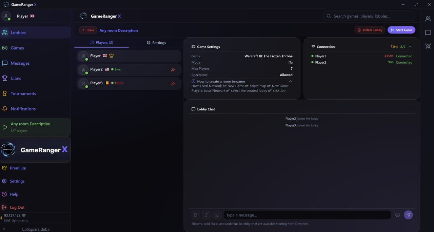This screenshot has height=232, width=434.
Task: Toggle fullscreen with expand arrows in title bar
Action: pyautogui.click(x=416, y=4)
